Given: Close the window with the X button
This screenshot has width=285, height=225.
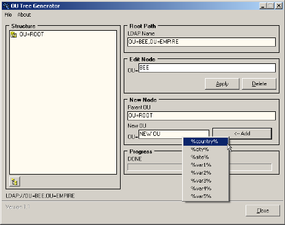Looking at the screenshot, I should coord(279,6).
